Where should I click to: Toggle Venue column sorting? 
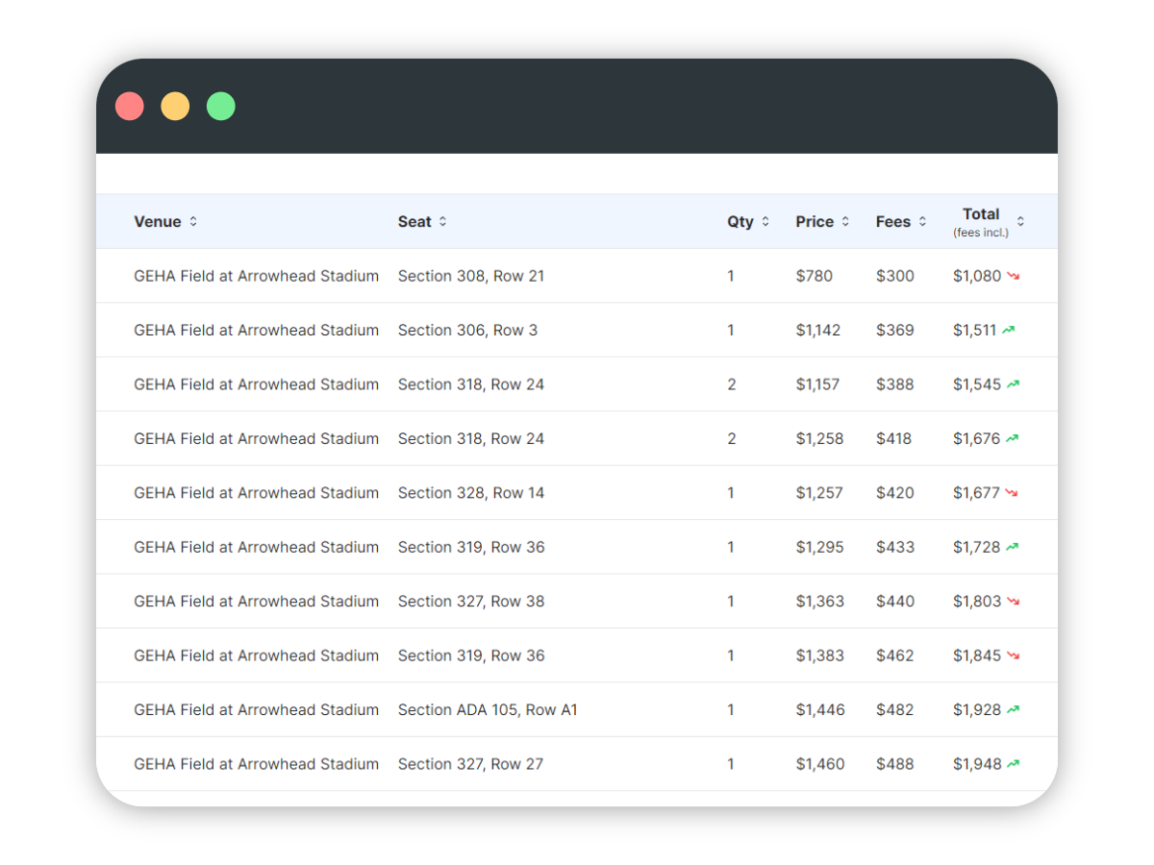(192, 222)
